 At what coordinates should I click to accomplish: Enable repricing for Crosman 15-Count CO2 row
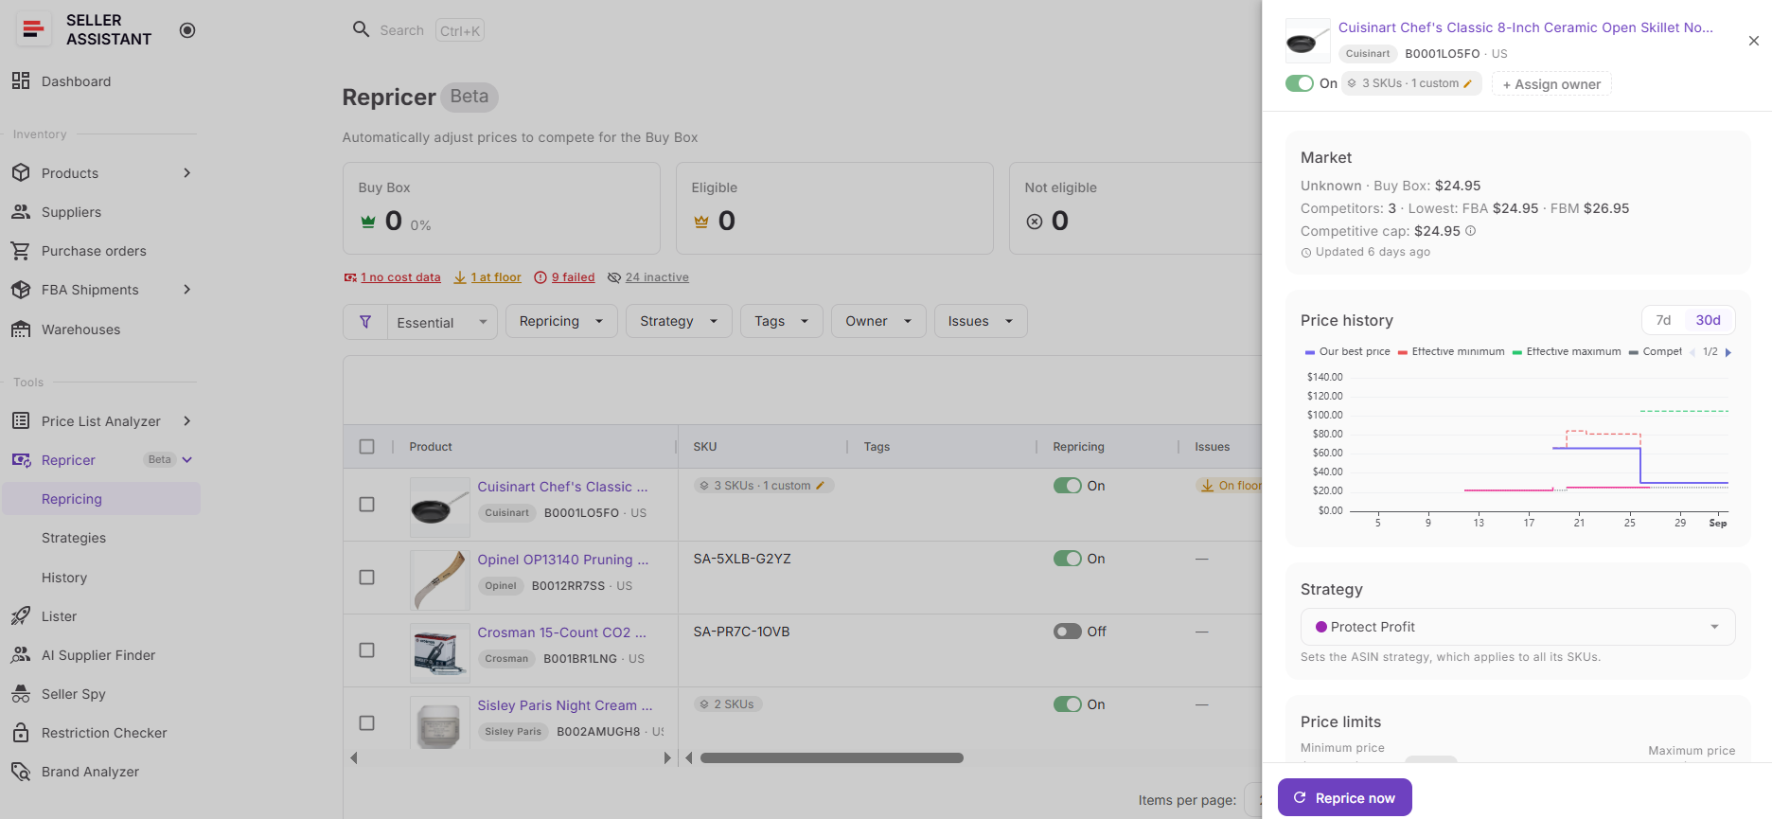tap(1068, 632)
